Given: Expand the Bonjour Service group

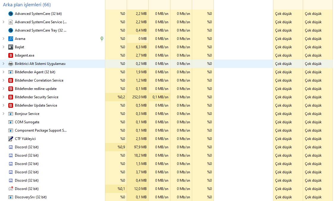Looking at the screenshot, I should [x=3, y=114].
